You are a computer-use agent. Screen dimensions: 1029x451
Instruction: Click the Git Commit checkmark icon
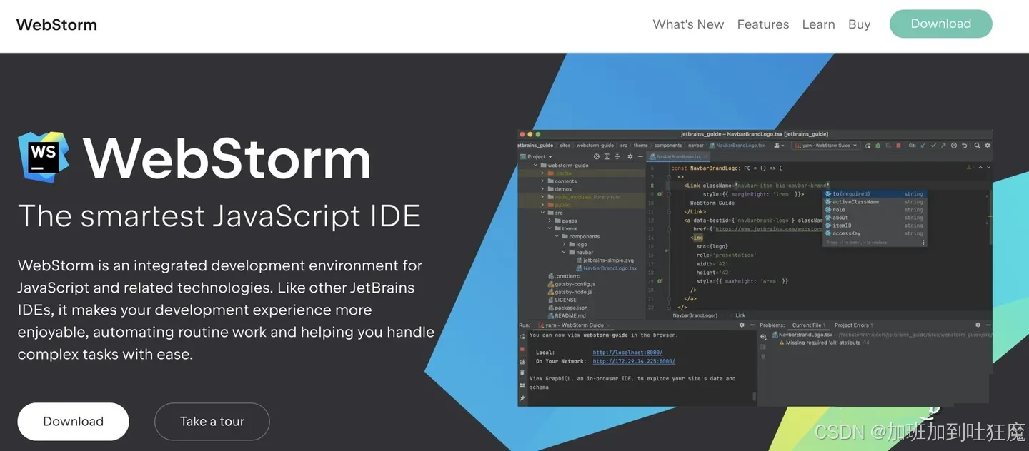click(933, 146)
